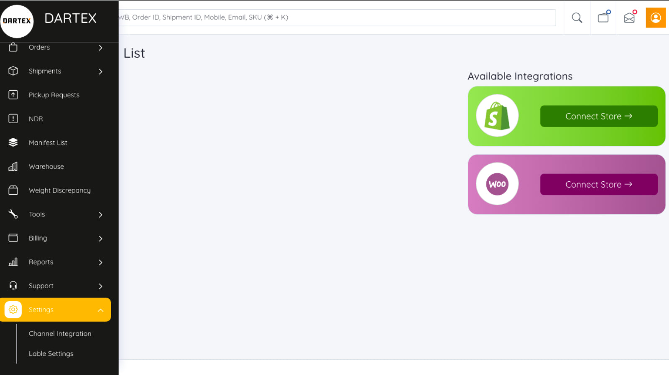669x376 pixels.
Task: Open the orange user profile icon
Action: tap(656, 18)
